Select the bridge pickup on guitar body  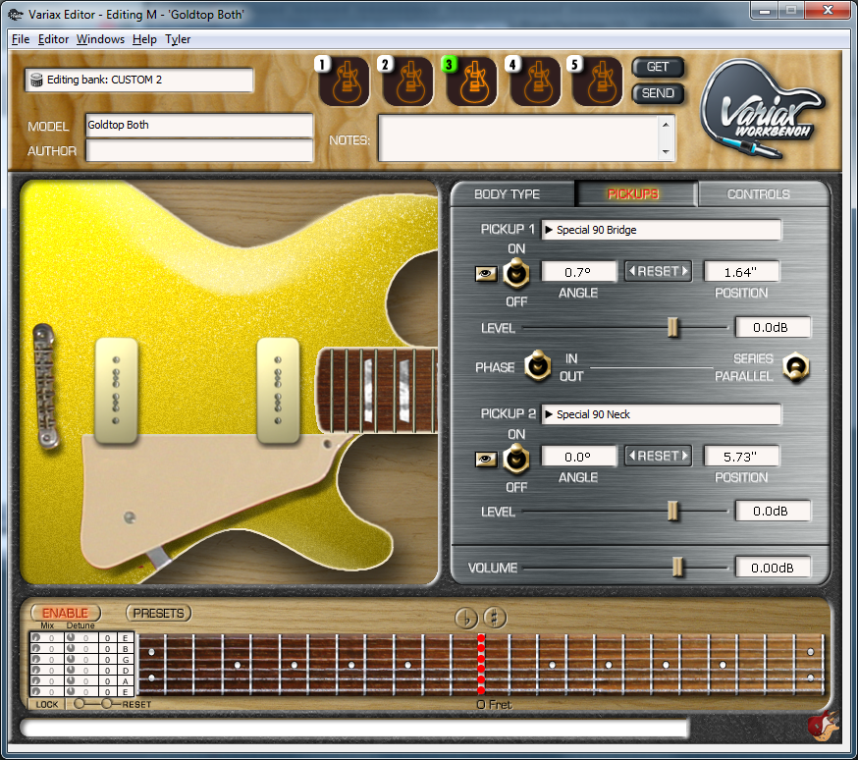(116, 390)
